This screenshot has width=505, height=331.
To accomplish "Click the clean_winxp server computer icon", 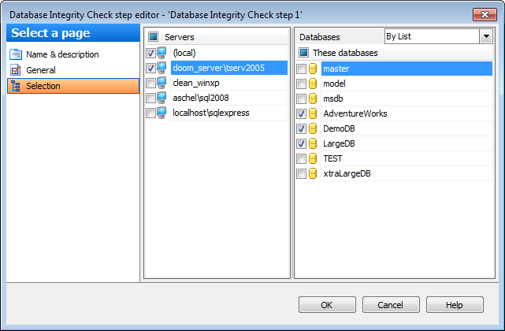I will 162,83.
